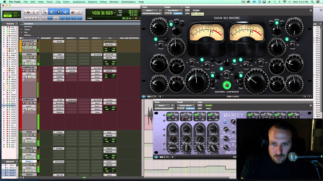Click H-Delay insert on throw track
The height and width of the screenshot is (181, 323).
(x=59, y=132)
